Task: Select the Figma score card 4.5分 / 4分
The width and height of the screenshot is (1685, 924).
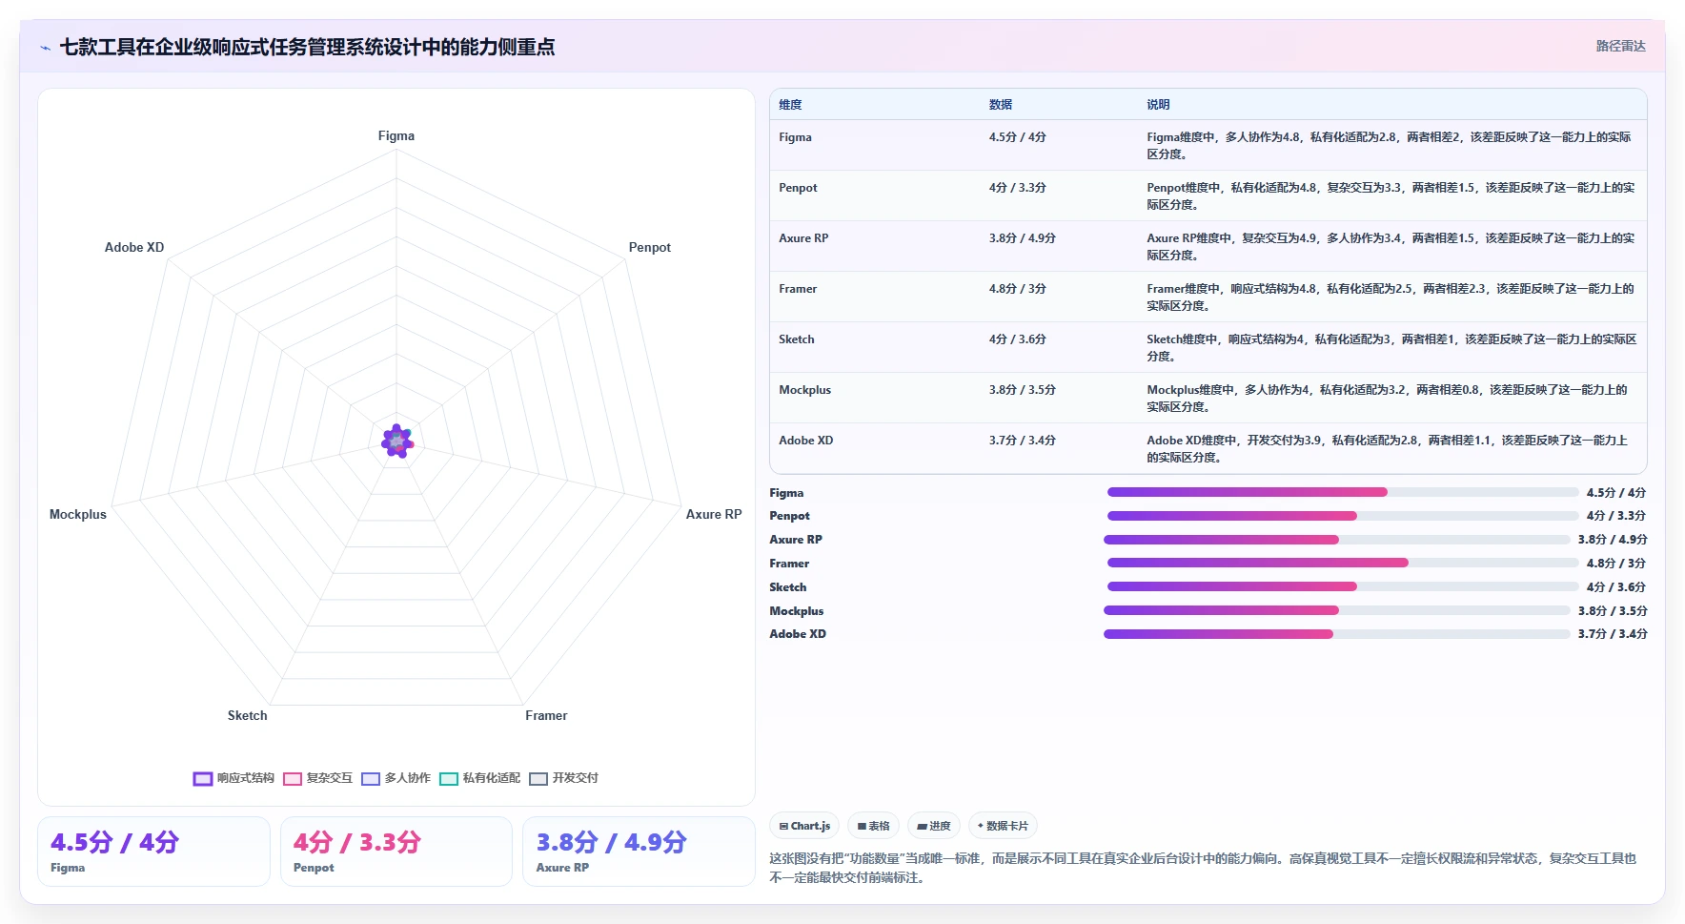Action: click(x=153, y=852)
